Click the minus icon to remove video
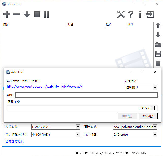Screen dimensions: 163x156 [17, 14]
